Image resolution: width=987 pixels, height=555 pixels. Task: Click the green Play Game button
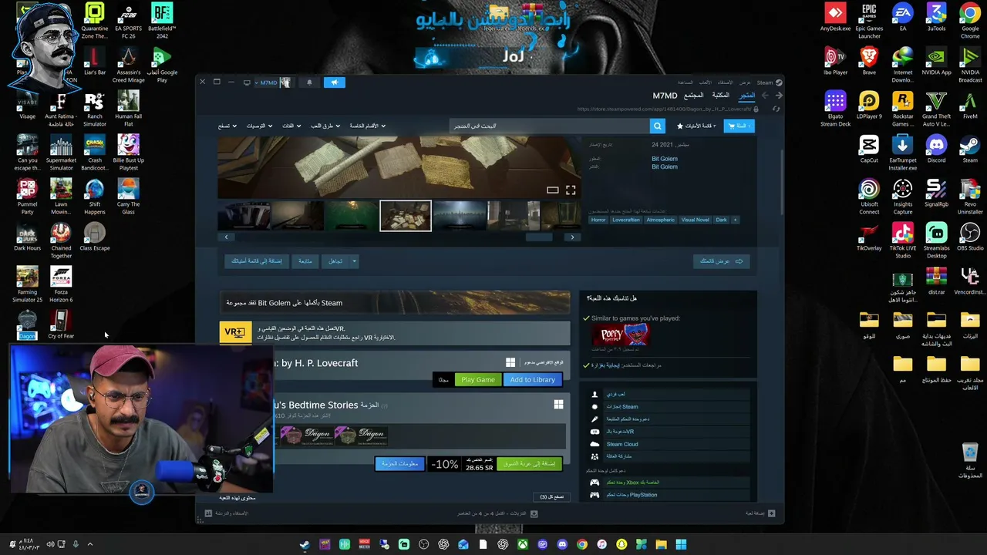point(478,379)
